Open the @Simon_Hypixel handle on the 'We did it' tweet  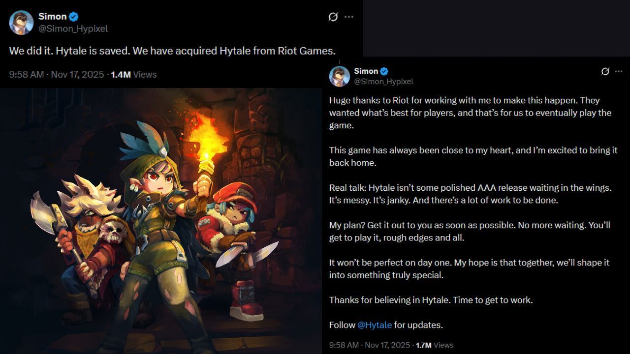[x=73, y=29]
